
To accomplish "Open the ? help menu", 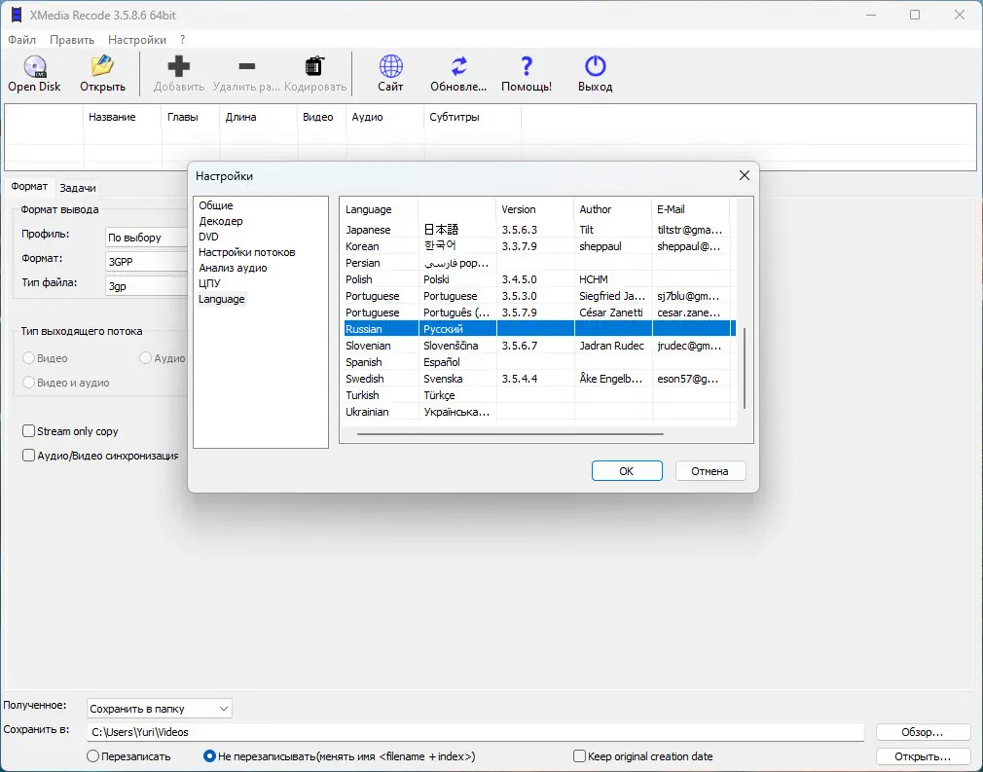I will click(182, 40).
